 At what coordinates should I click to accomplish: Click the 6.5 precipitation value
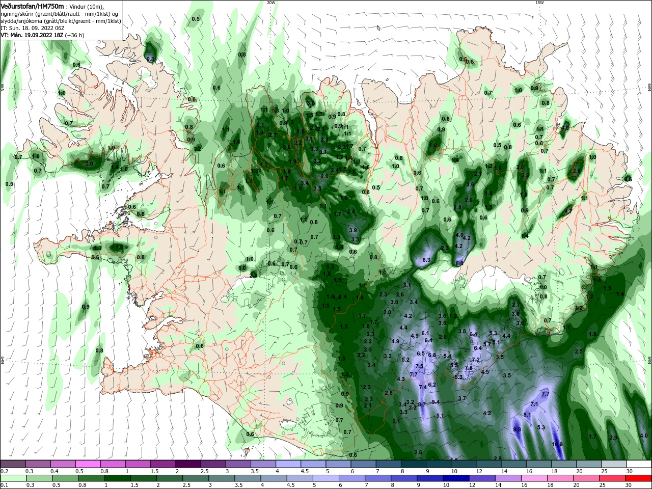tap(421, 354)
